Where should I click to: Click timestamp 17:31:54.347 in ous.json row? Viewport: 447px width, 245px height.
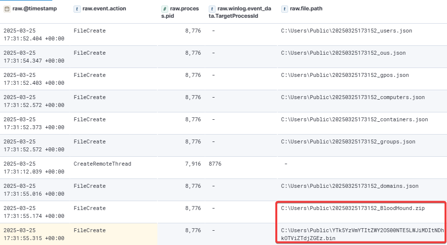click(x=34, y=57)
